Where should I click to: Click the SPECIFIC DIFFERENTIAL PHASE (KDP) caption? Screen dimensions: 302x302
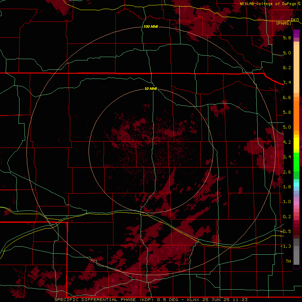104,300
